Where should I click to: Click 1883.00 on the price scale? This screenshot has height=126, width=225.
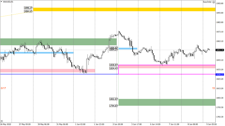click(220, 22)
